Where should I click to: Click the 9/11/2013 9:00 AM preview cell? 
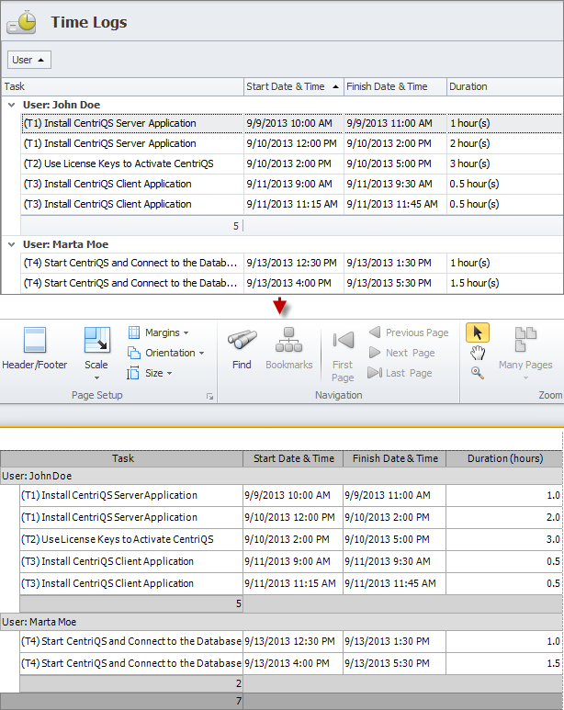pos(293,561)
